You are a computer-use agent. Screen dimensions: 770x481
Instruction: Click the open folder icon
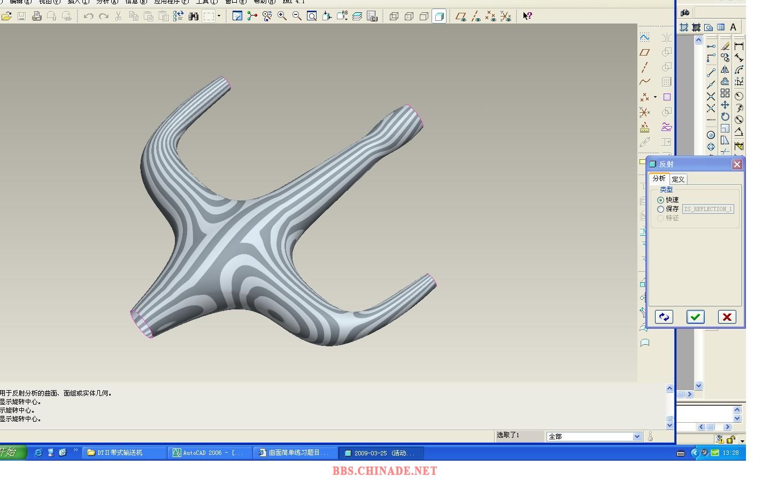[x=6, y=16]
